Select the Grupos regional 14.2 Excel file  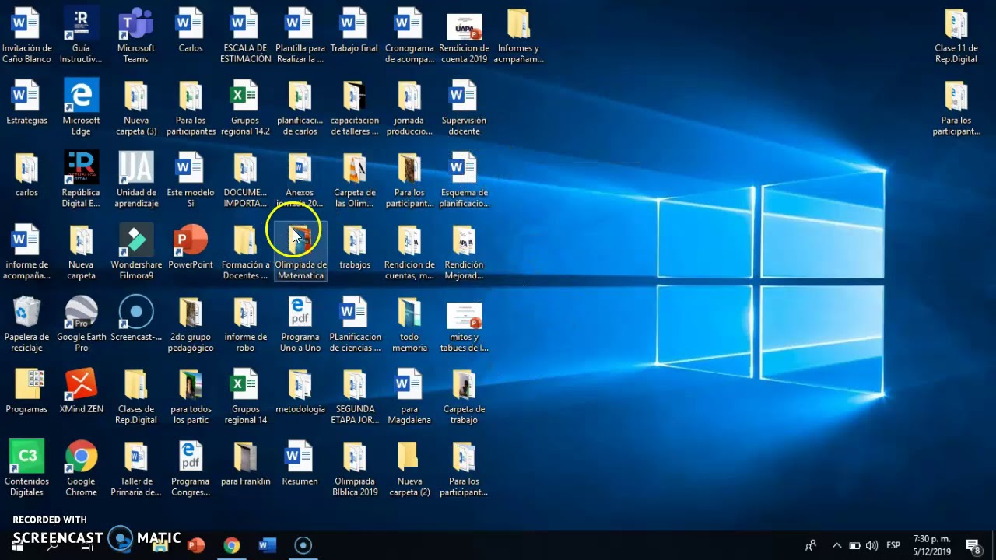tap(245, 108)
